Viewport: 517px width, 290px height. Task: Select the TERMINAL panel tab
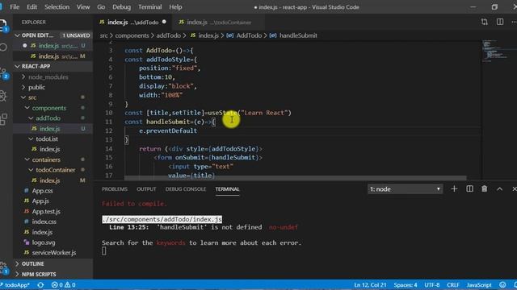227,189
